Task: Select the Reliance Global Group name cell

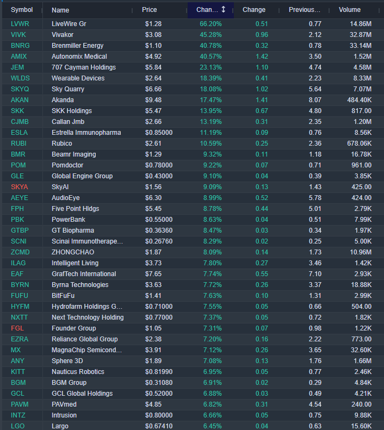Action: click(84, 339)
